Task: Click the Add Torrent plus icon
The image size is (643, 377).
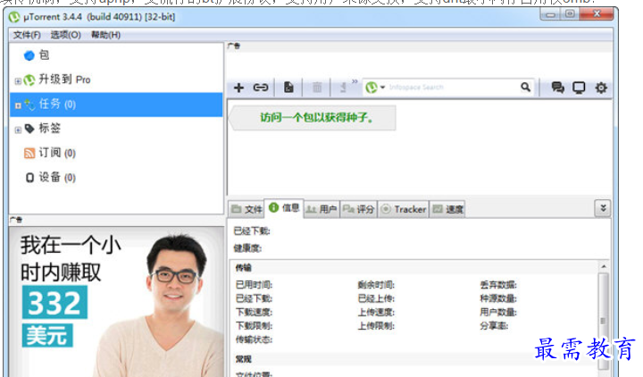Action: 238,88
